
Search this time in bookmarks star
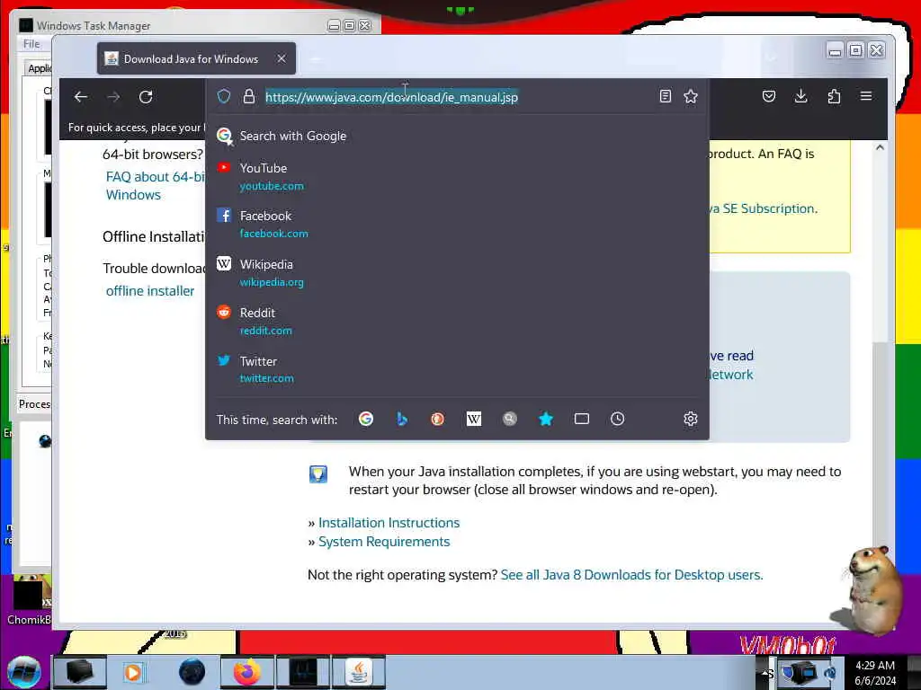[546, 419]
